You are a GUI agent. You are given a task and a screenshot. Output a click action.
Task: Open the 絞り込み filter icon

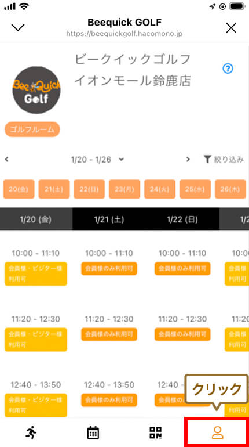point(224,160)
